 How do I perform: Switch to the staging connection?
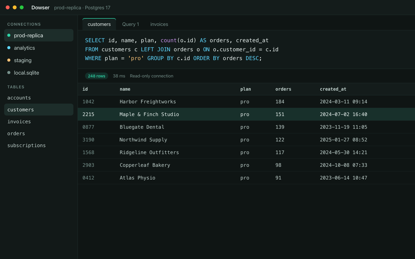click(39, 60)
